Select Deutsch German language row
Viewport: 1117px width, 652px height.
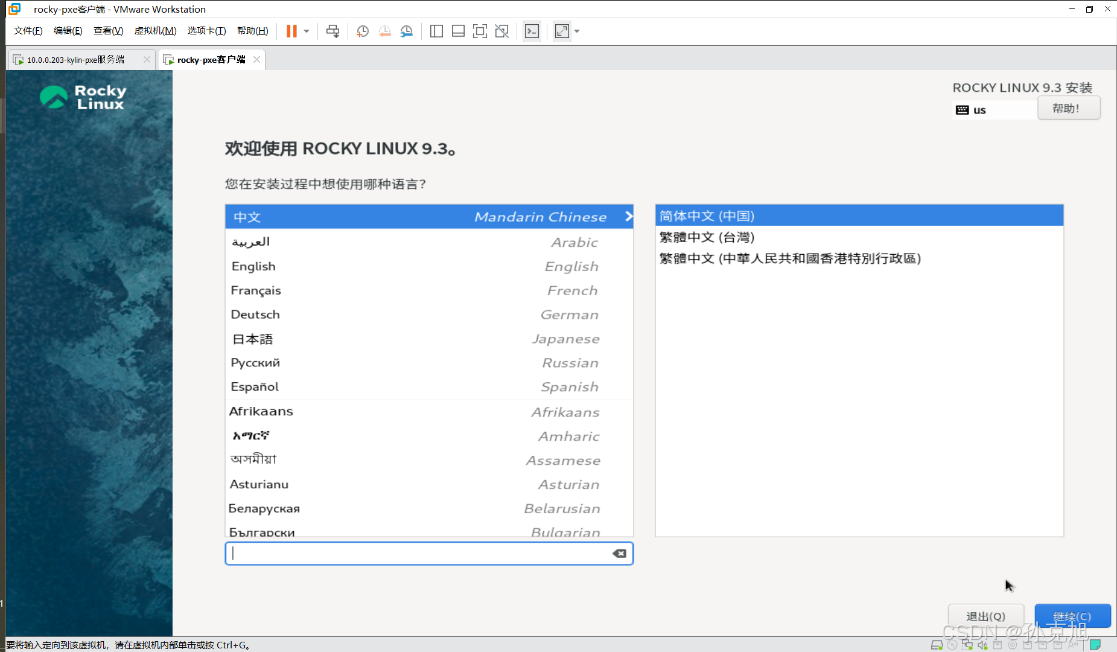coord(429,315)
